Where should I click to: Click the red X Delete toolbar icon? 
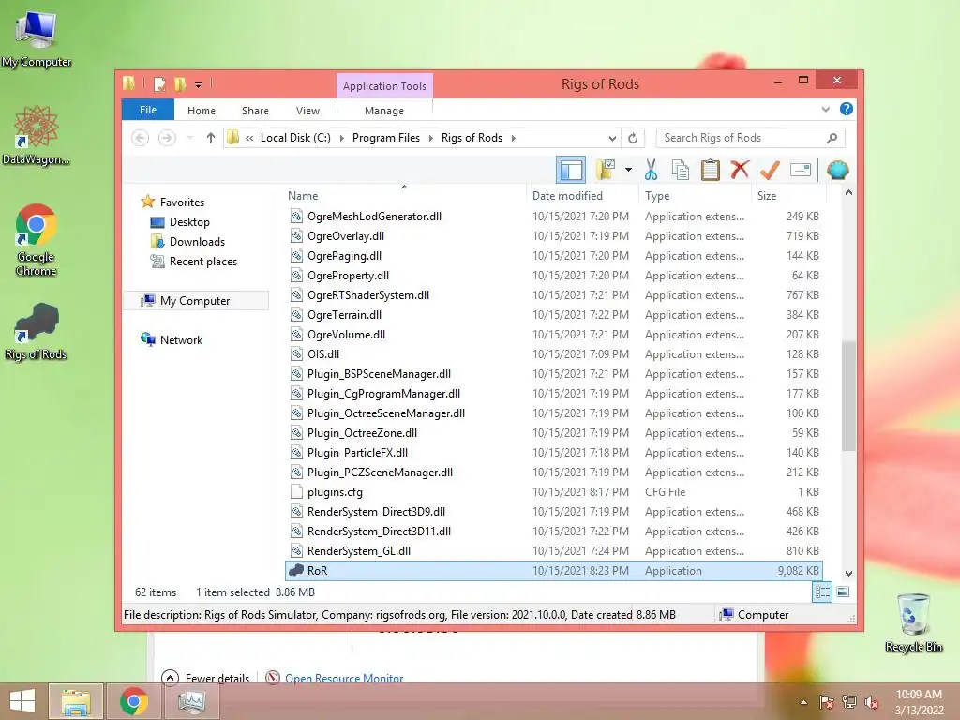click(740, 170)
